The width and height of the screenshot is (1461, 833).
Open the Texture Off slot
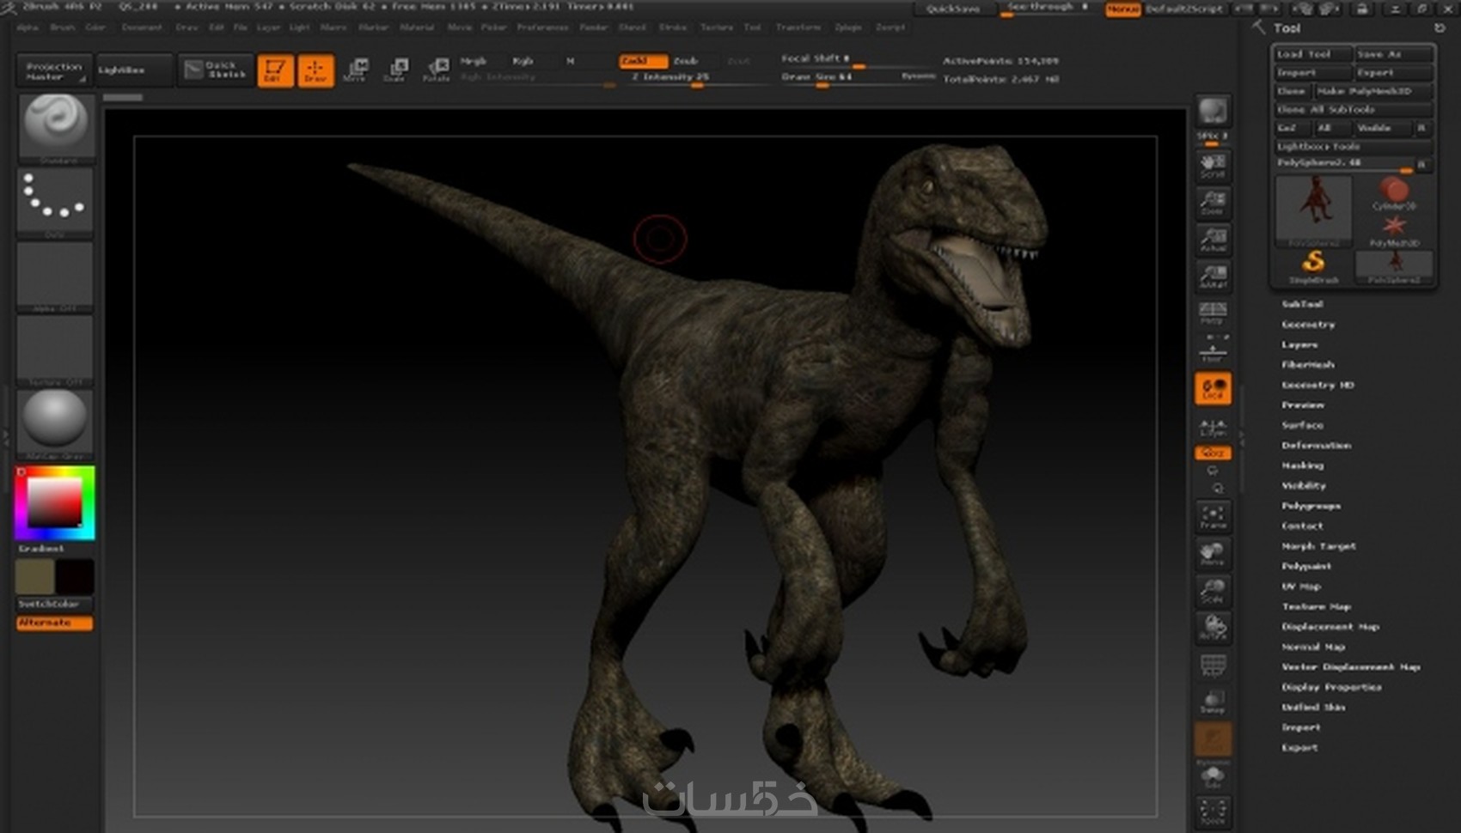coord(55,350)
